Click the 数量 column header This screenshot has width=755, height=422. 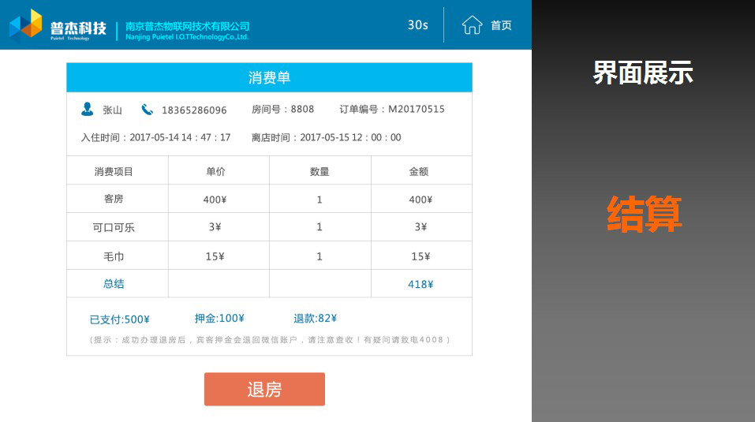[320, 171]
